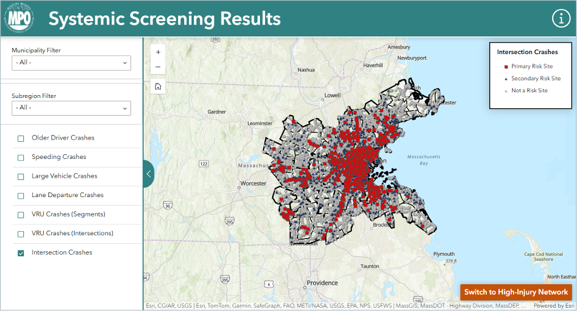
Task: Select the VRU Crashes (Segments) layer label
Action: click(68, 214)
